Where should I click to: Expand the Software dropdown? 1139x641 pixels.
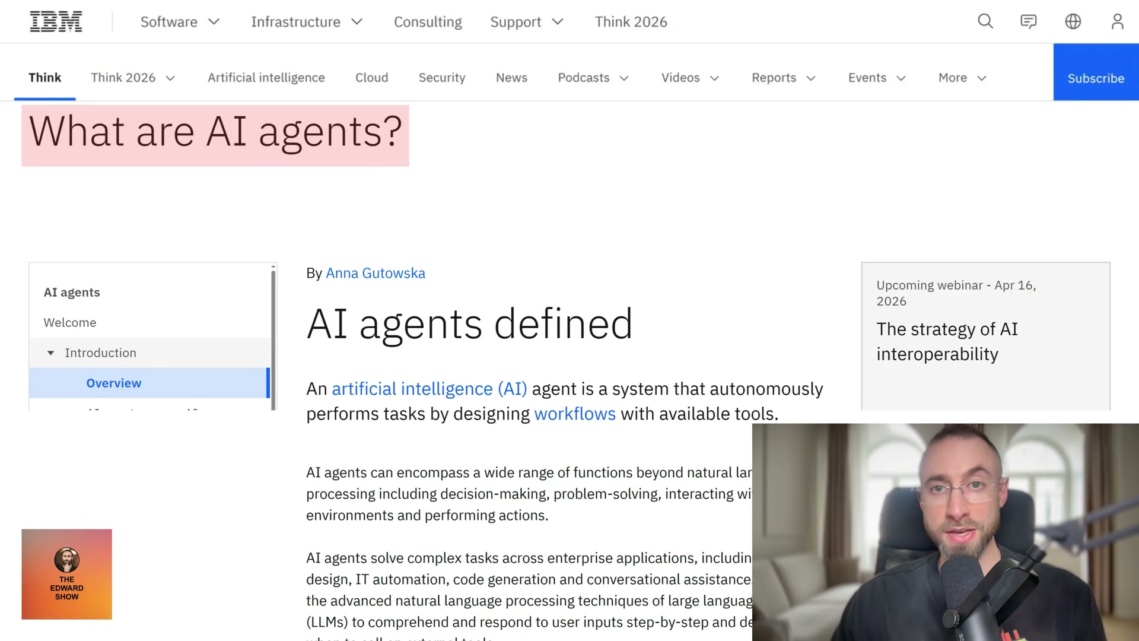pyautogui.click(x=180, y=21)
